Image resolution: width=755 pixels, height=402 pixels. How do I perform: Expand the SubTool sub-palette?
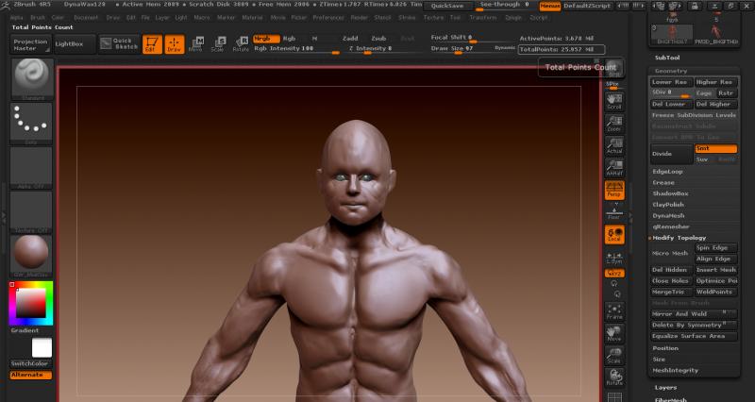(x=667, y=58)
